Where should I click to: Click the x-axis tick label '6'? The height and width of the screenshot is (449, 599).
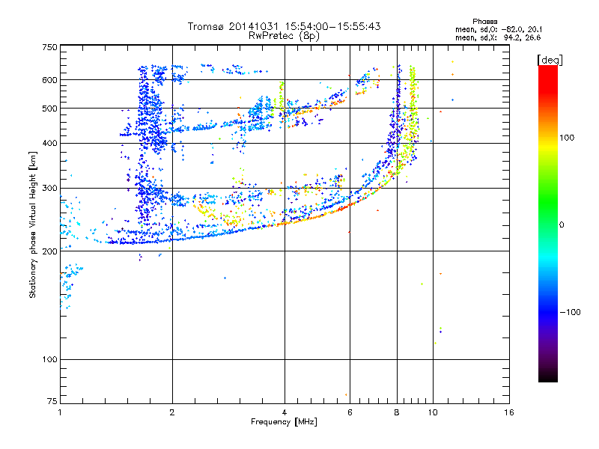[x=350, y=412]
